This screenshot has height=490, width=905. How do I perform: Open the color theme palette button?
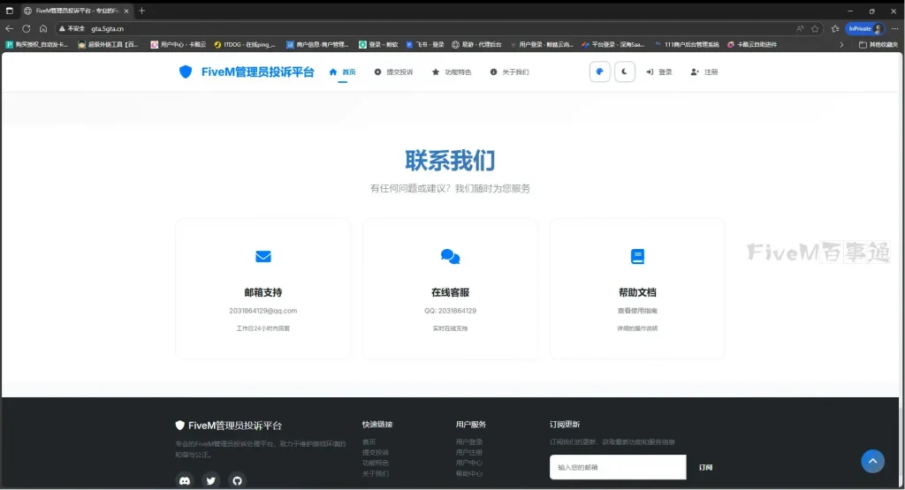click(x=600, y=72)
